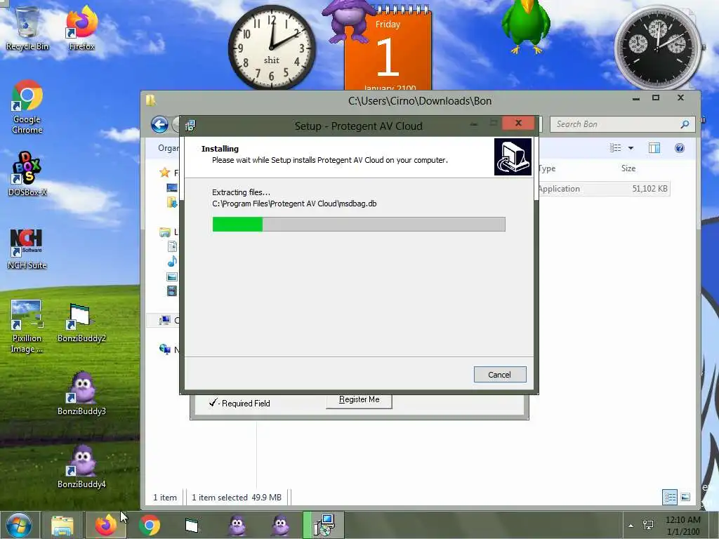Viewport: 719px width, 539px height.
Task: Open Firefox from the taskbar
Action: click(105, 525)
